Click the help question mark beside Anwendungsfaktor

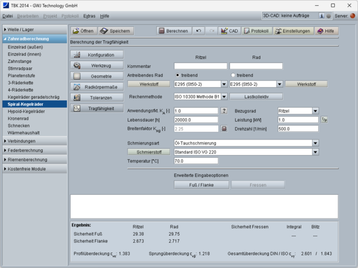click(x=224, y=111)
